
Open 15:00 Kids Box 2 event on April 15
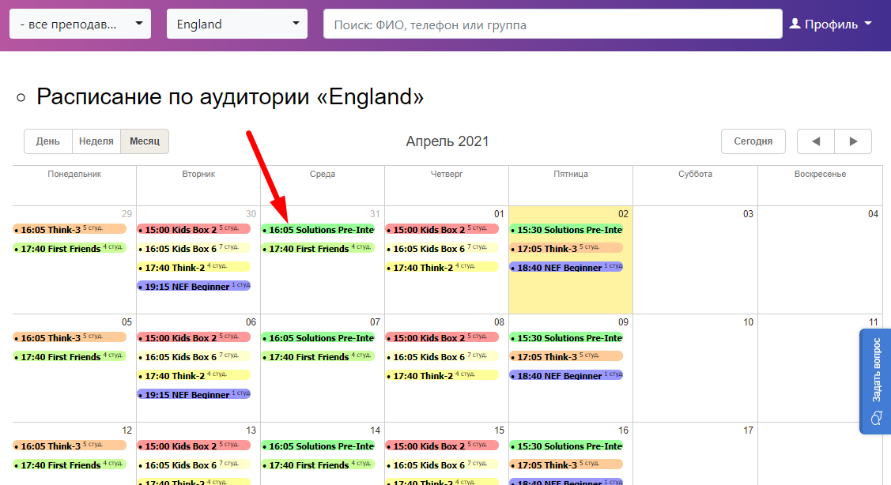(x=442, y=446)
